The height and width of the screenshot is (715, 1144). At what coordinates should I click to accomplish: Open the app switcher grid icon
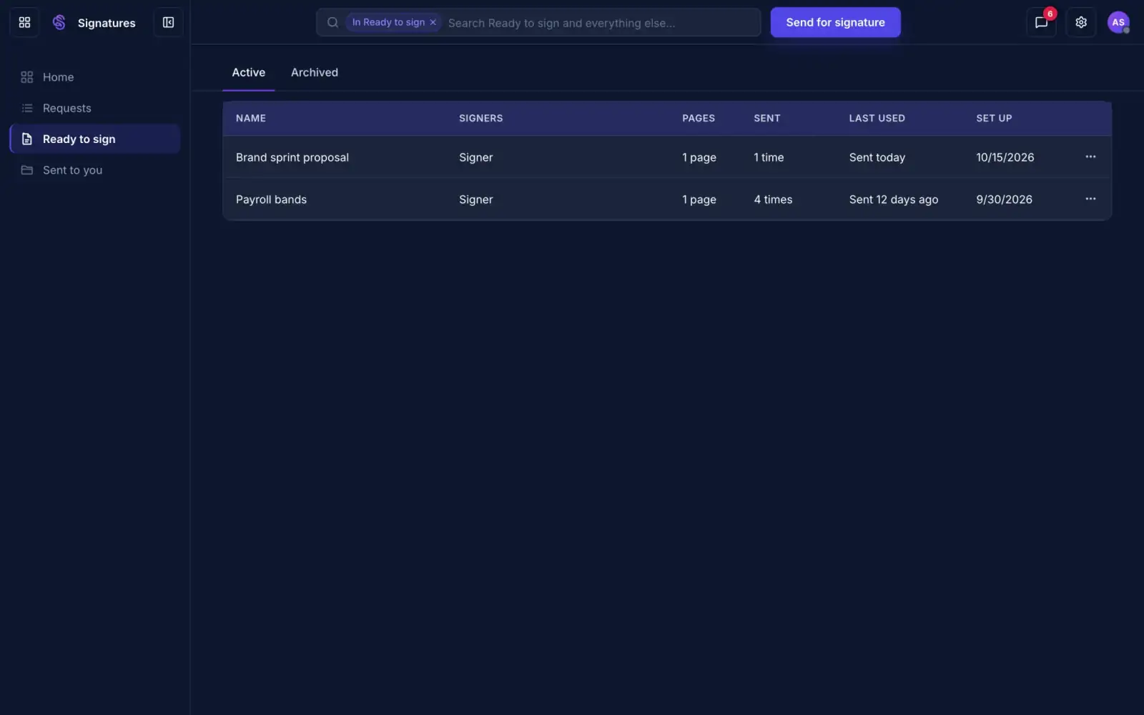[x=24, y=22]
